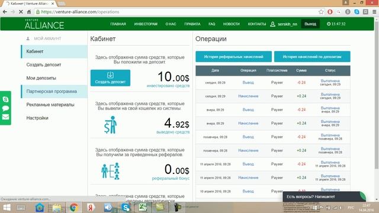Click the выведено средств link
This screenshot has height=213, width=379.
click(173, 132)
